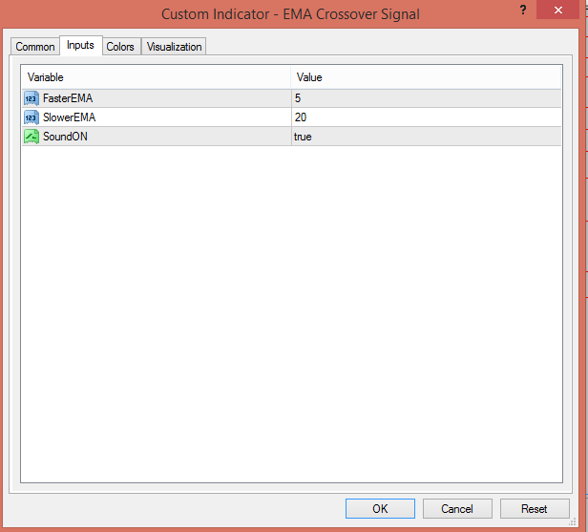Viewport: 588px width, 532px height.
Task: Go to the Visualization tab
Action: [x=174, y=47]
